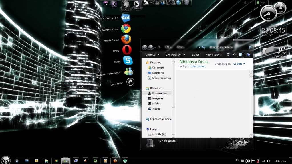Open the Opera browser icon
The height and width of the screenshot is (164, 292).
tap(127, 50)
